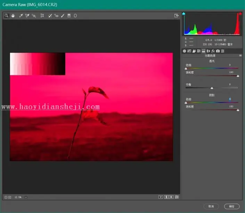Open the Presets panel tab
Viewport: 245px width, 213px height.
(223, 51)
